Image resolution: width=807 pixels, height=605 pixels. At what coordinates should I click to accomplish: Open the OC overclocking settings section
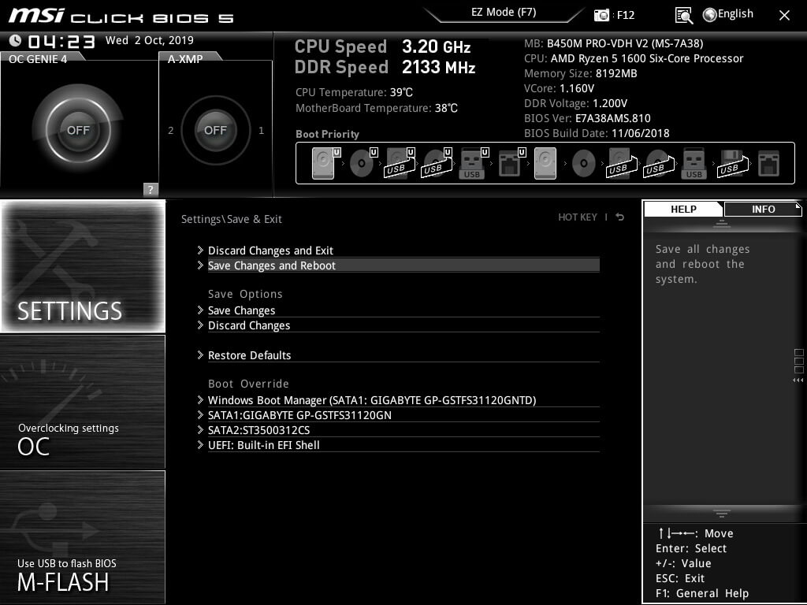tap(83, 402)
